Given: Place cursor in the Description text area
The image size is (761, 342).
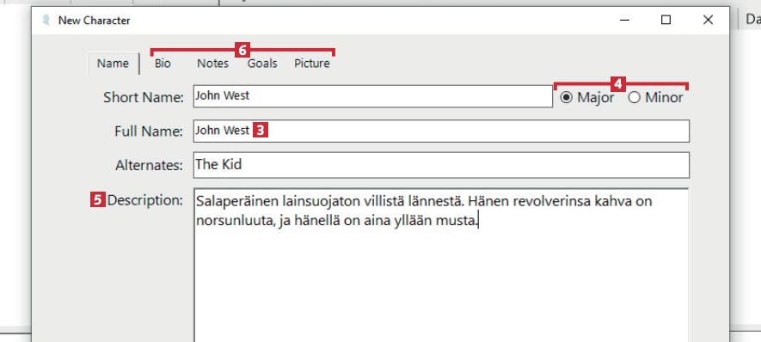Looking at the screenshot, I should click(441, 265).
